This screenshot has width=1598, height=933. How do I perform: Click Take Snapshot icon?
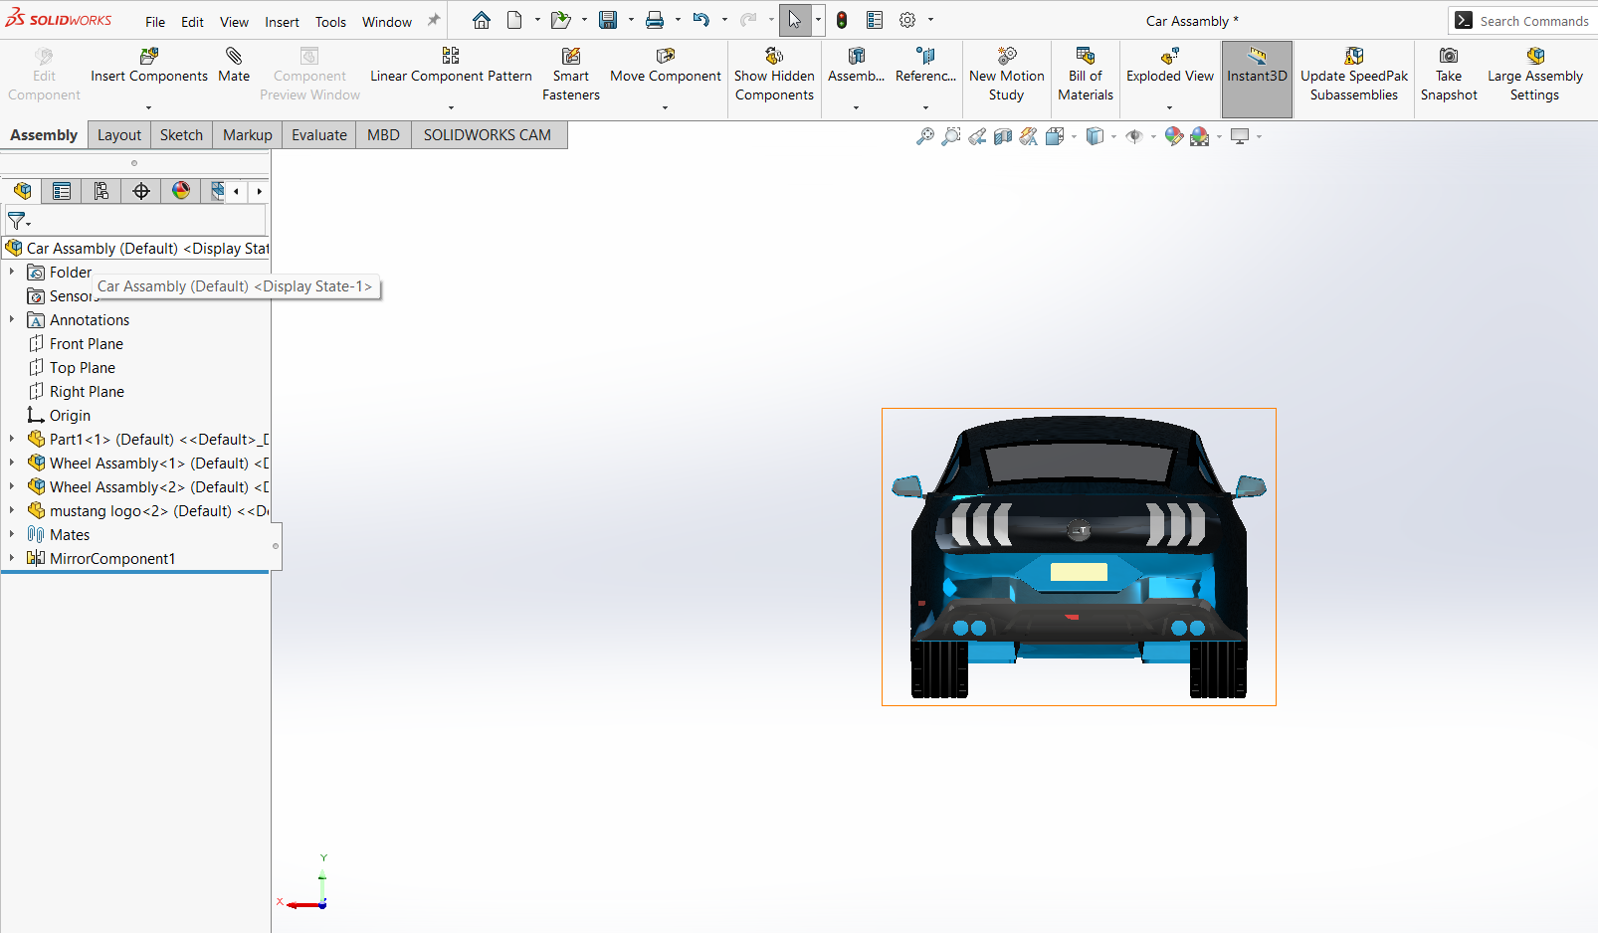point(1449,56)
